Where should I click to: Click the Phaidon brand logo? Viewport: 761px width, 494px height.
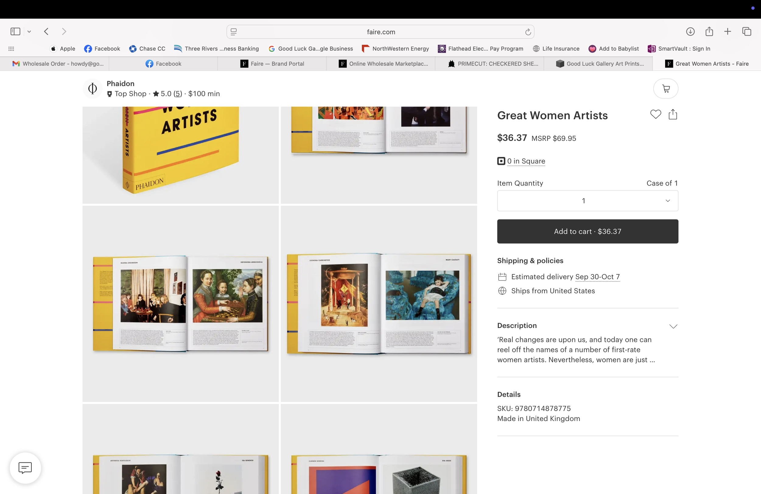93,89
